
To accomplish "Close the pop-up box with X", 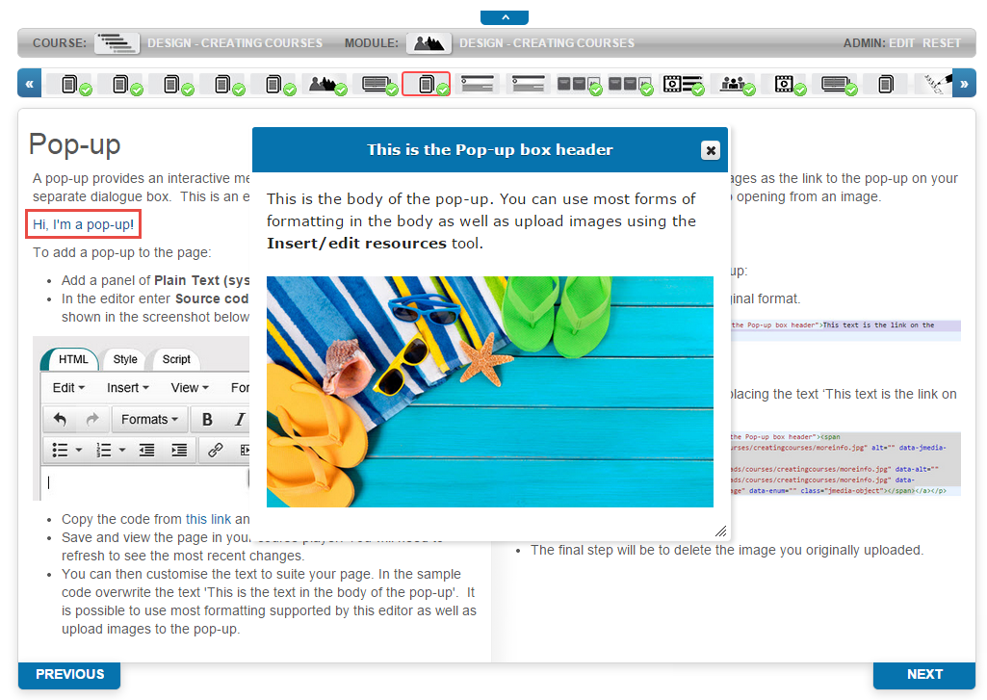I will 710,150.
